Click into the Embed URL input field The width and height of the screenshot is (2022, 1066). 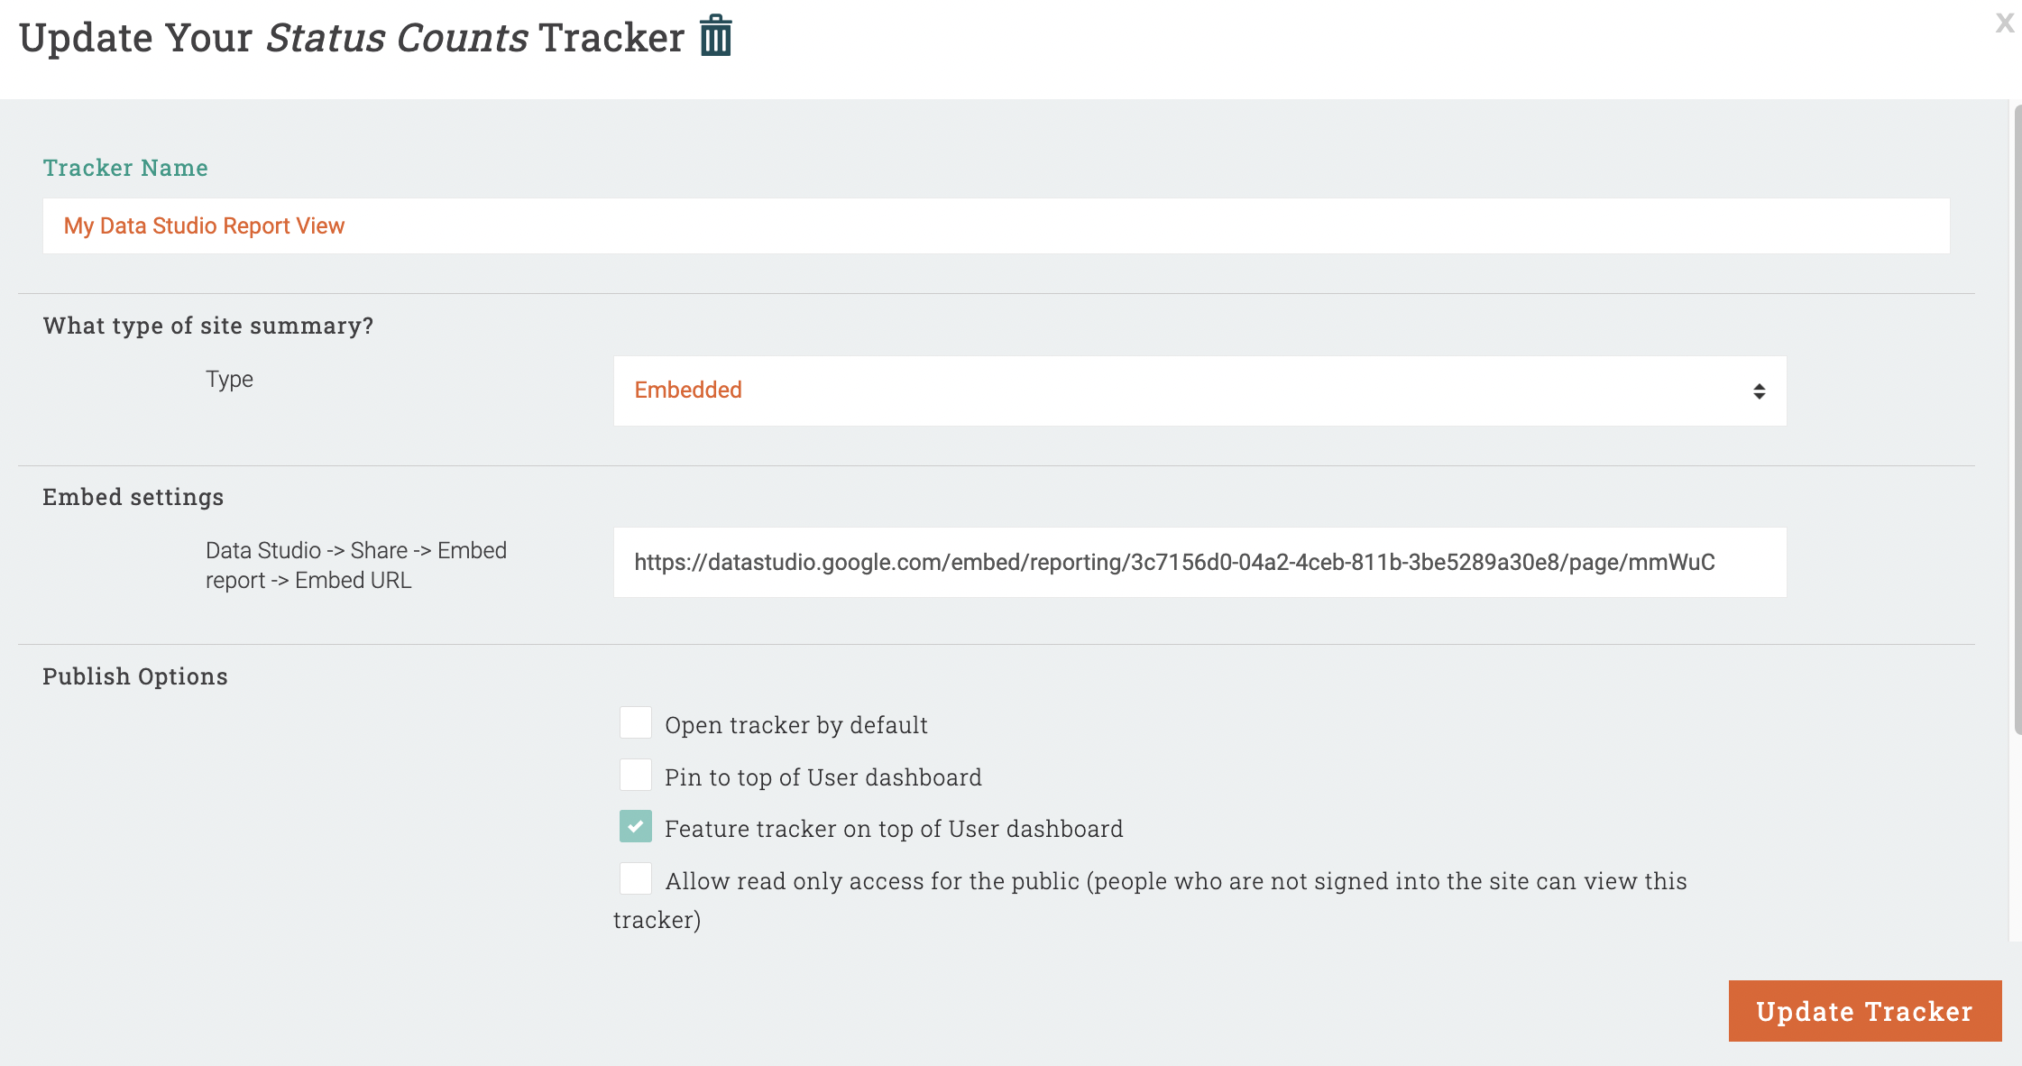coord(1199,562)
